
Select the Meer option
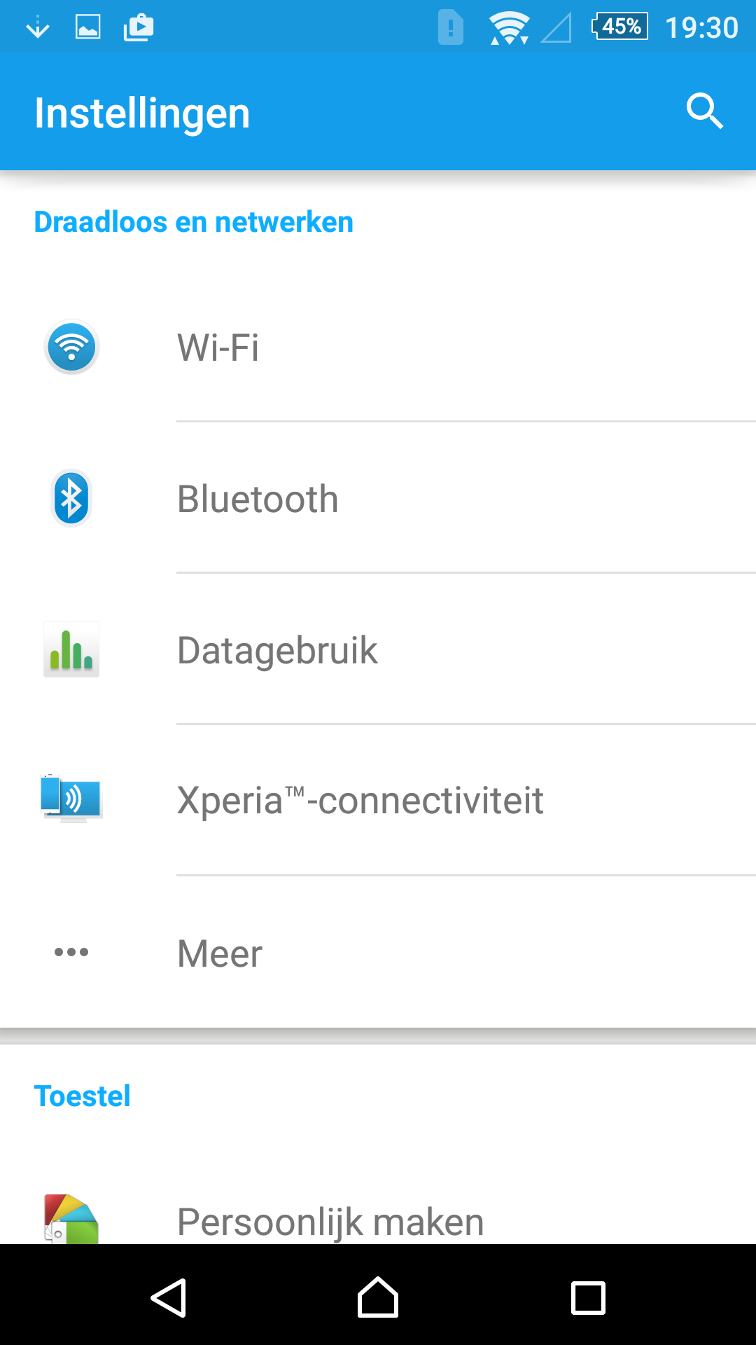click(378, 952)
